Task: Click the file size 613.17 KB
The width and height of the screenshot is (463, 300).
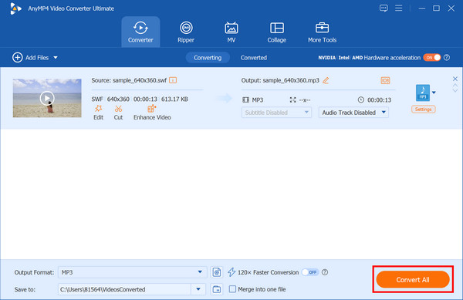Action: pyautogui.click(x=174, y=99)
